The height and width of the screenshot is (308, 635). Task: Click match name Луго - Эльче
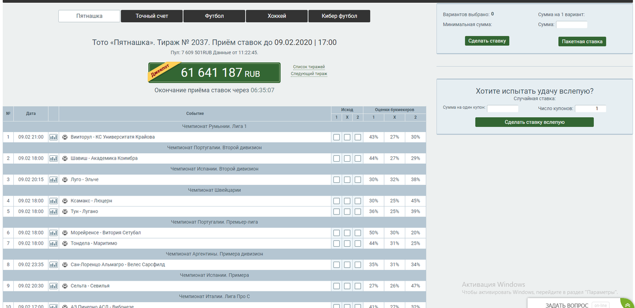point(85,180)
